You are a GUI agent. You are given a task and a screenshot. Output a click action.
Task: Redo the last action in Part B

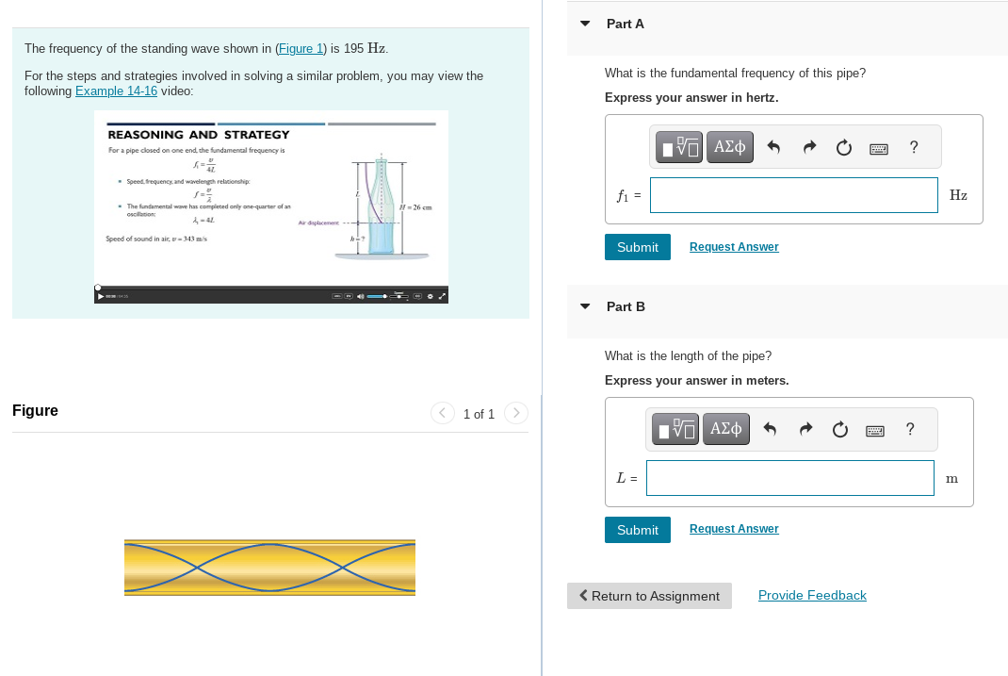[x=805, y=429]
